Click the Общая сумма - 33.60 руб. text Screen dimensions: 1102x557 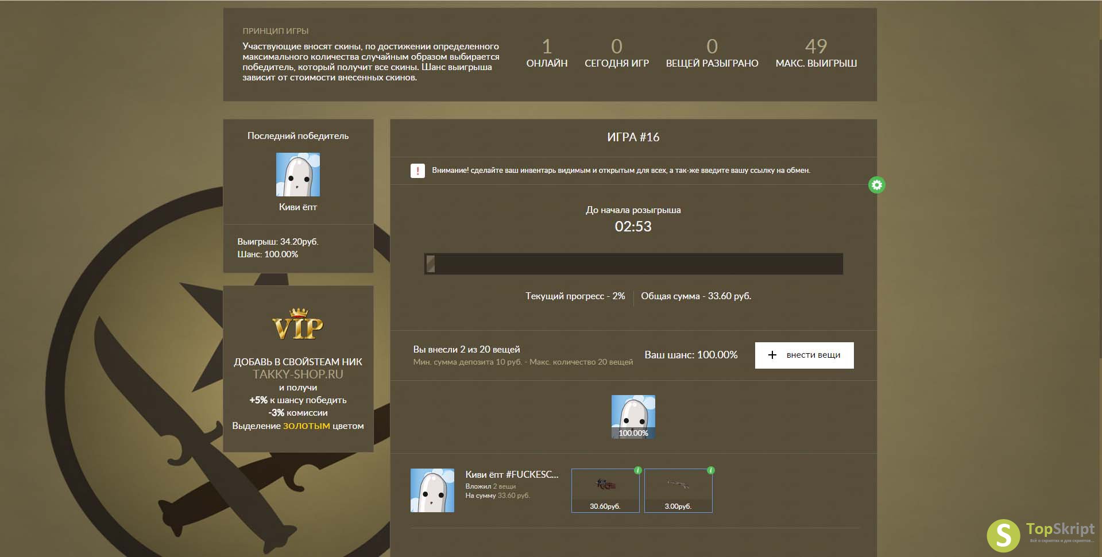pyautogui.click(x=696, y=296)
